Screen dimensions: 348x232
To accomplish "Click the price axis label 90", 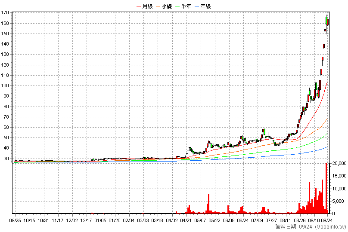I will point(6,96).
